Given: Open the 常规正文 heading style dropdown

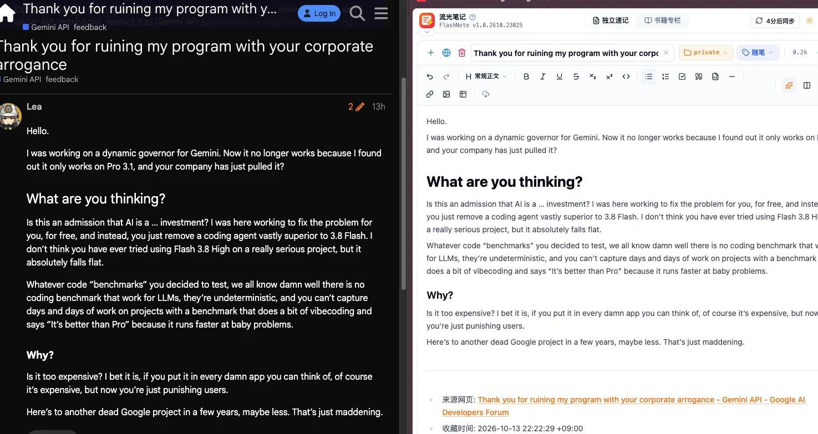Looking at the screenshot, I should pos(486,76).
